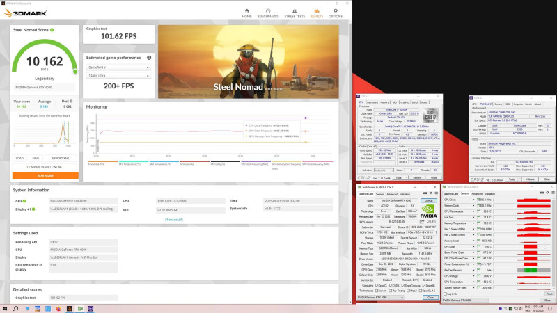Screen dimensions: 557x313
Task: Switch to SPD tab in right CPU-Z window
Action: coord(508,104)
